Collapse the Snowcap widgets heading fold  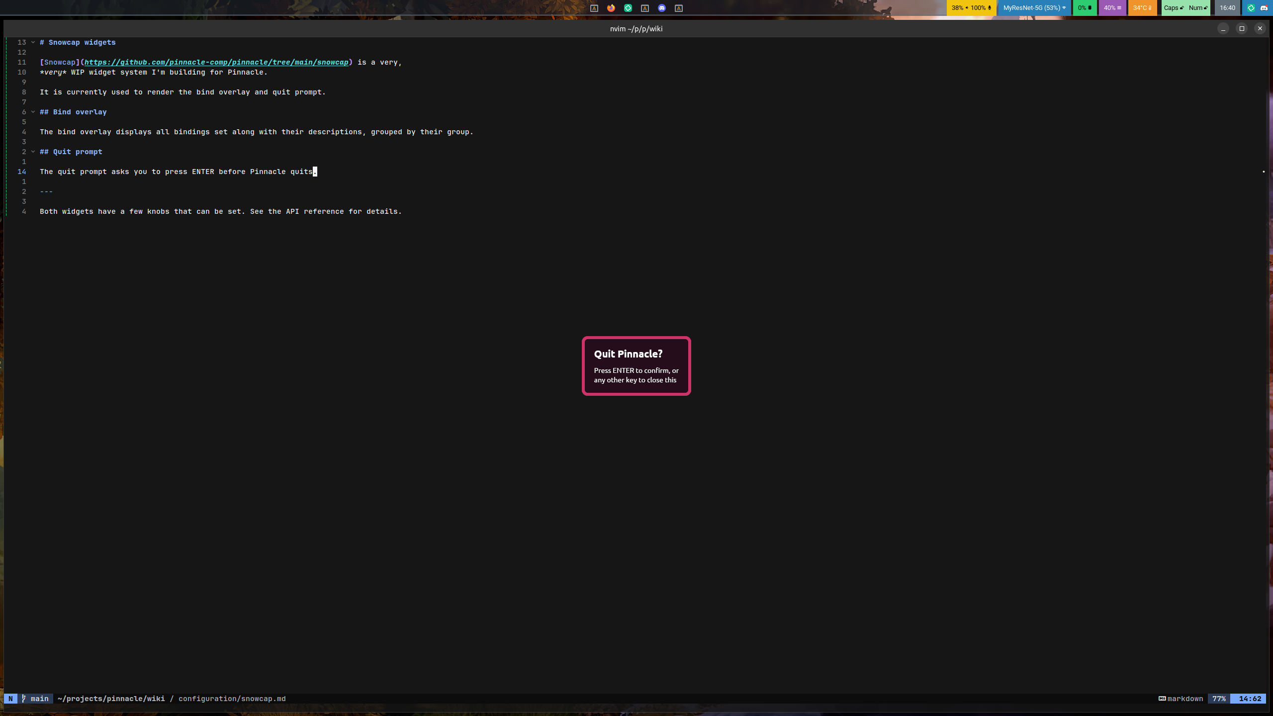click(33, 42)
